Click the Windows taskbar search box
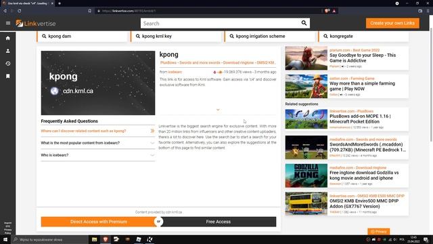Screen dimensions: 433x244 point(49,239)
